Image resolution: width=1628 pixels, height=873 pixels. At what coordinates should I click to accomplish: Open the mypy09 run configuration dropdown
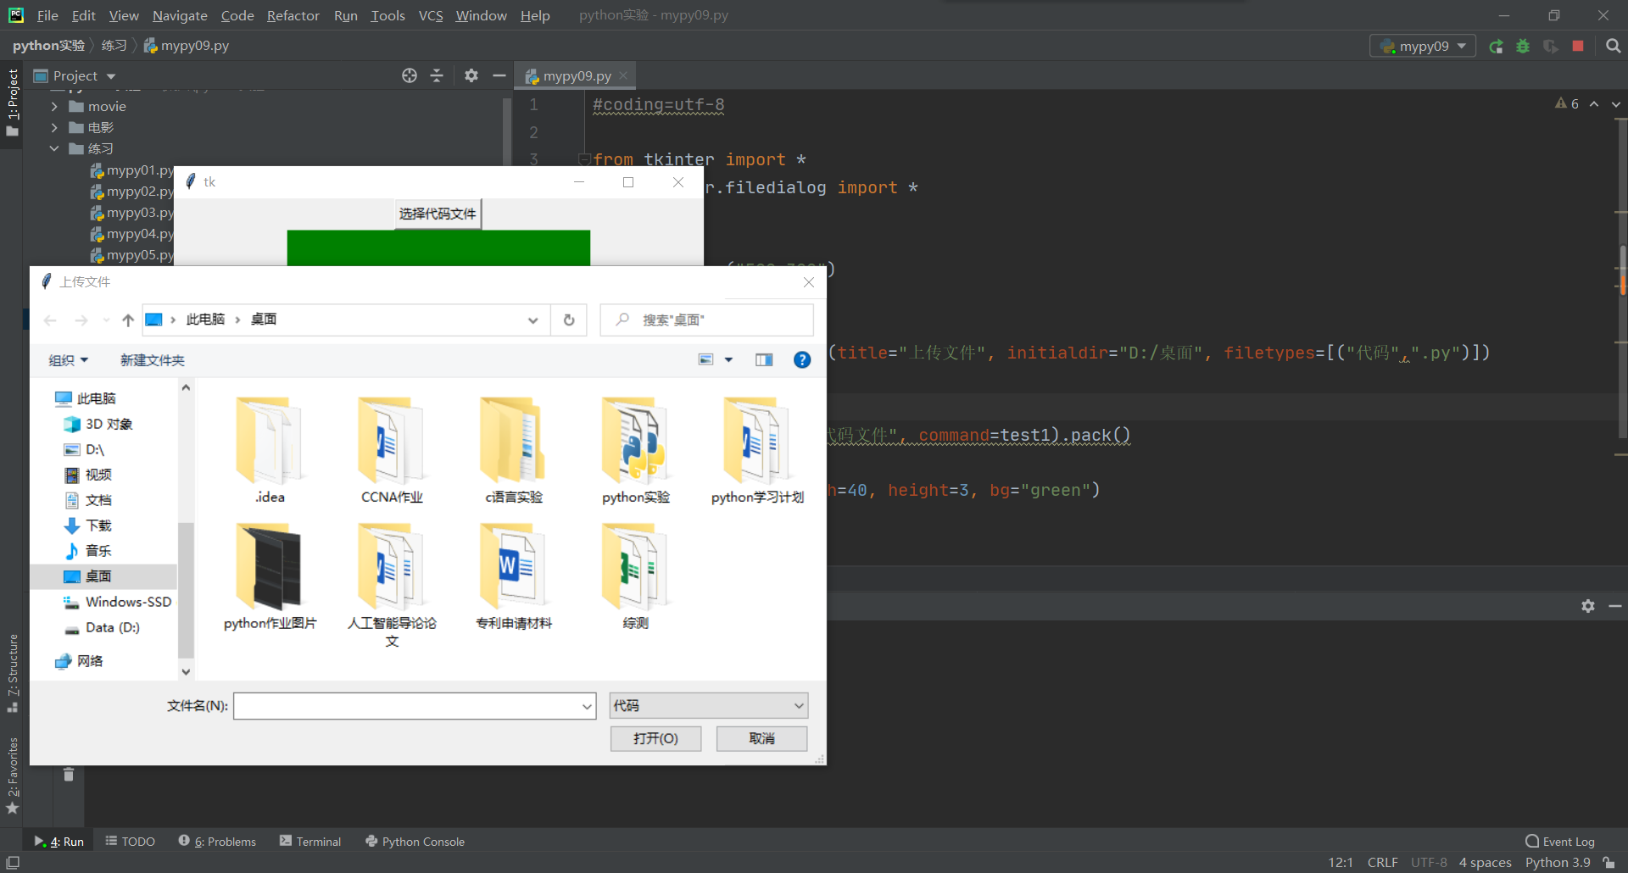(1423, 46)
